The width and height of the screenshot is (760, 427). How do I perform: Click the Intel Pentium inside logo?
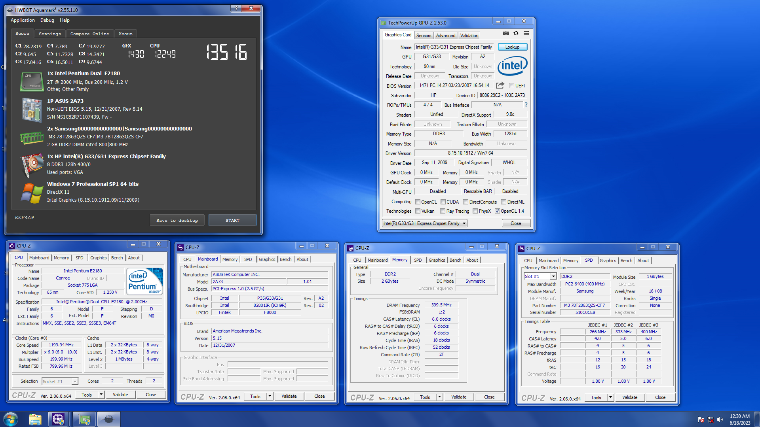(145, 281)
